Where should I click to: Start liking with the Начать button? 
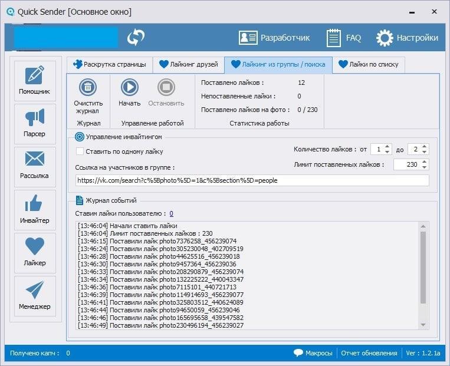129,93
